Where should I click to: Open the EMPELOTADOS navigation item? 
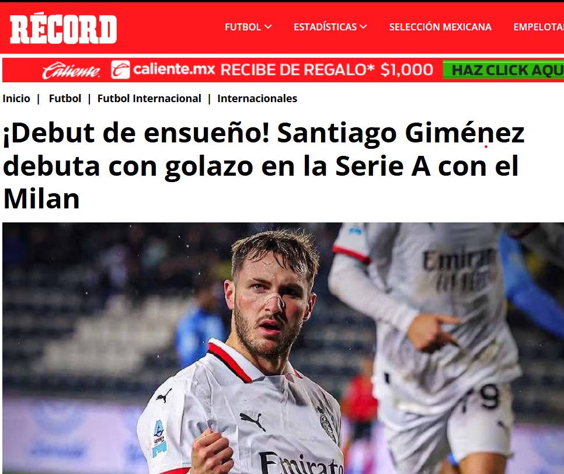[538, 27]
